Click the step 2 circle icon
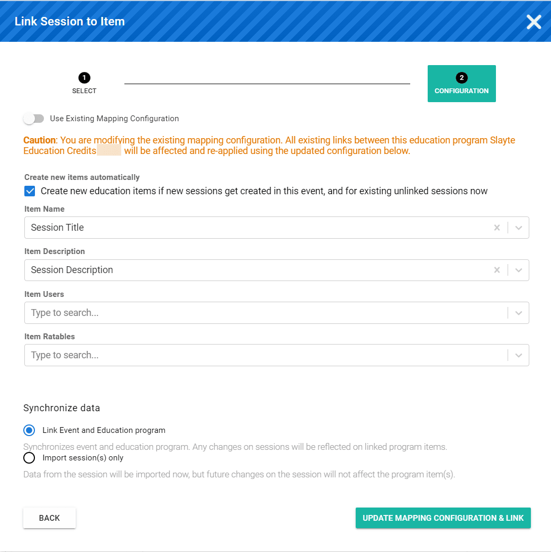551x552 pixels. pos(462,78)
